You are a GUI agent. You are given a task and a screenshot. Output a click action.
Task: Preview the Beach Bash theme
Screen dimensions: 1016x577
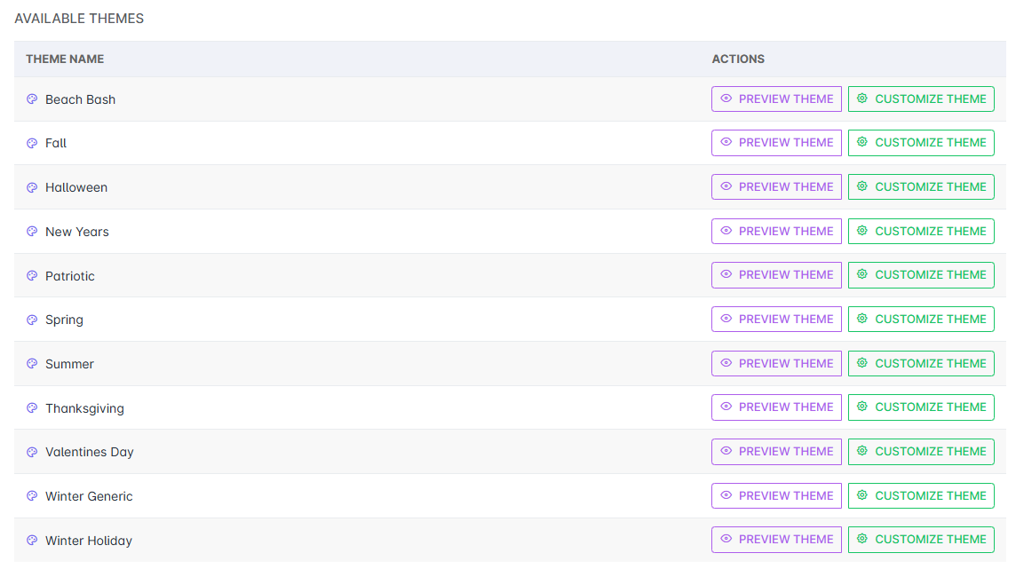[776, 99]
